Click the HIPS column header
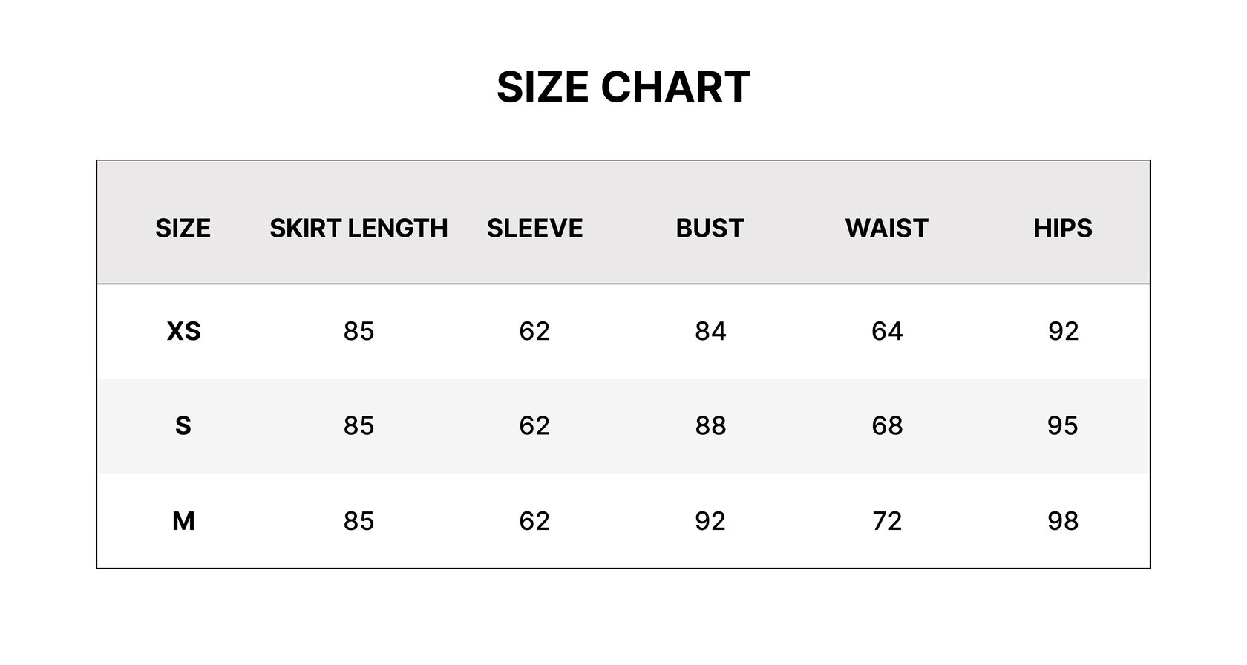This screenshot has height=665, width=1247. point(1063,228)
